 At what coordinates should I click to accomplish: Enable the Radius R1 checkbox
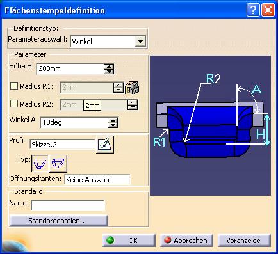14,86
